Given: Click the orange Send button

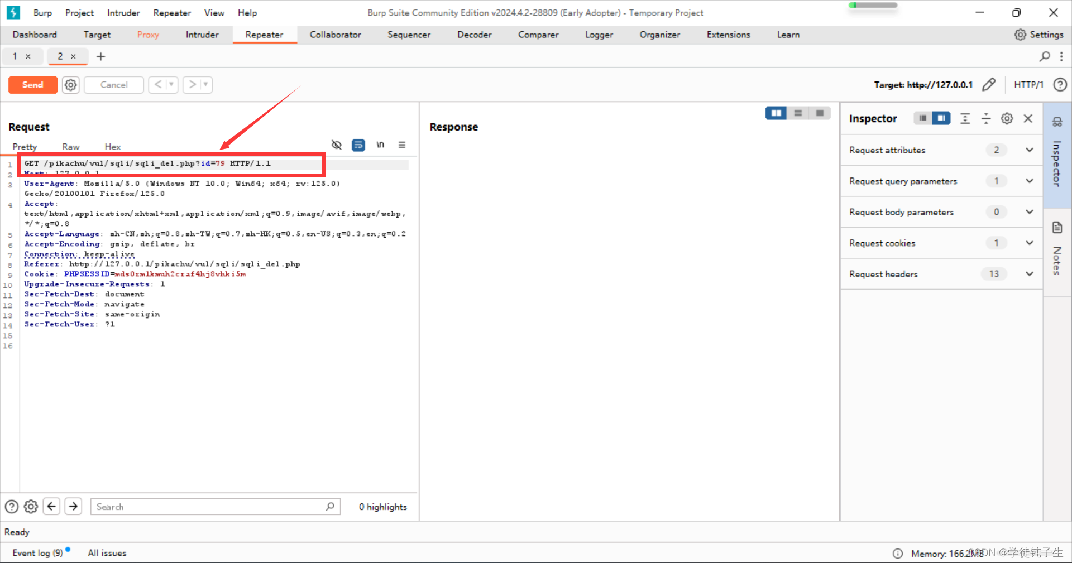Looking at the screenshot, I should (32, 85).
